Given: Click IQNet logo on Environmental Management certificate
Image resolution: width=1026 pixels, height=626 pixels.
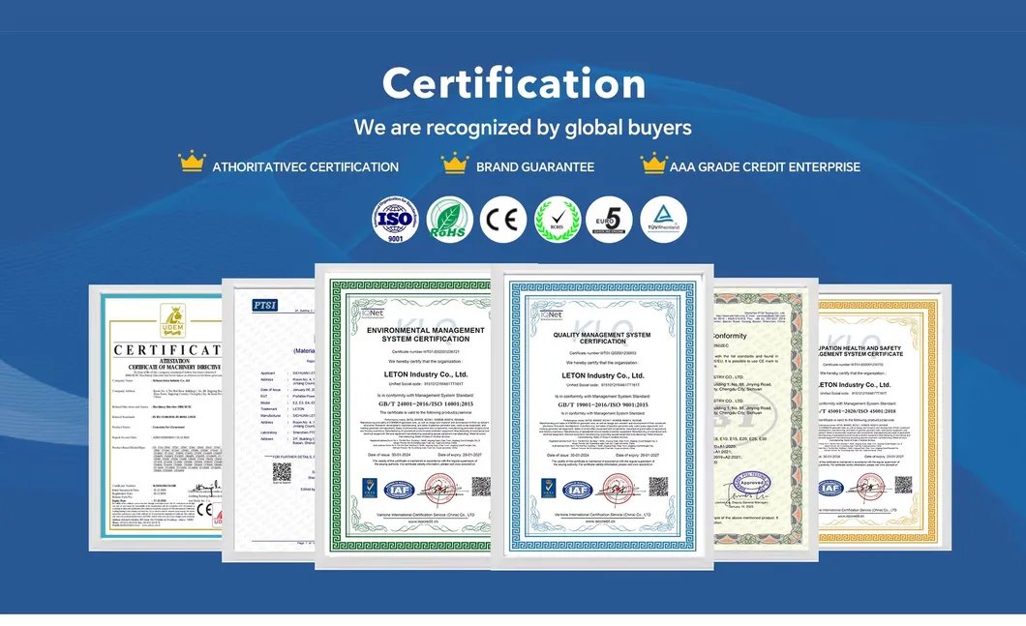Looking at the screenshot, I should coord(373,314).
